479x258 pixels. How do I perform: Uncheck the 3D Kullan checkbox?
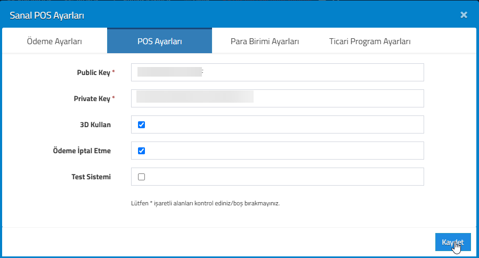click(x=141, y=124)
